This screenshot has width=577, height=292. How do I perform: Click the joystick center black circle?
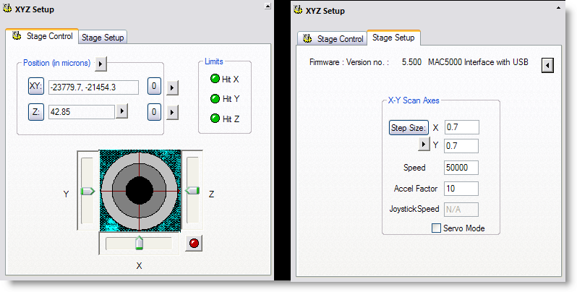(x=140, y=191)
